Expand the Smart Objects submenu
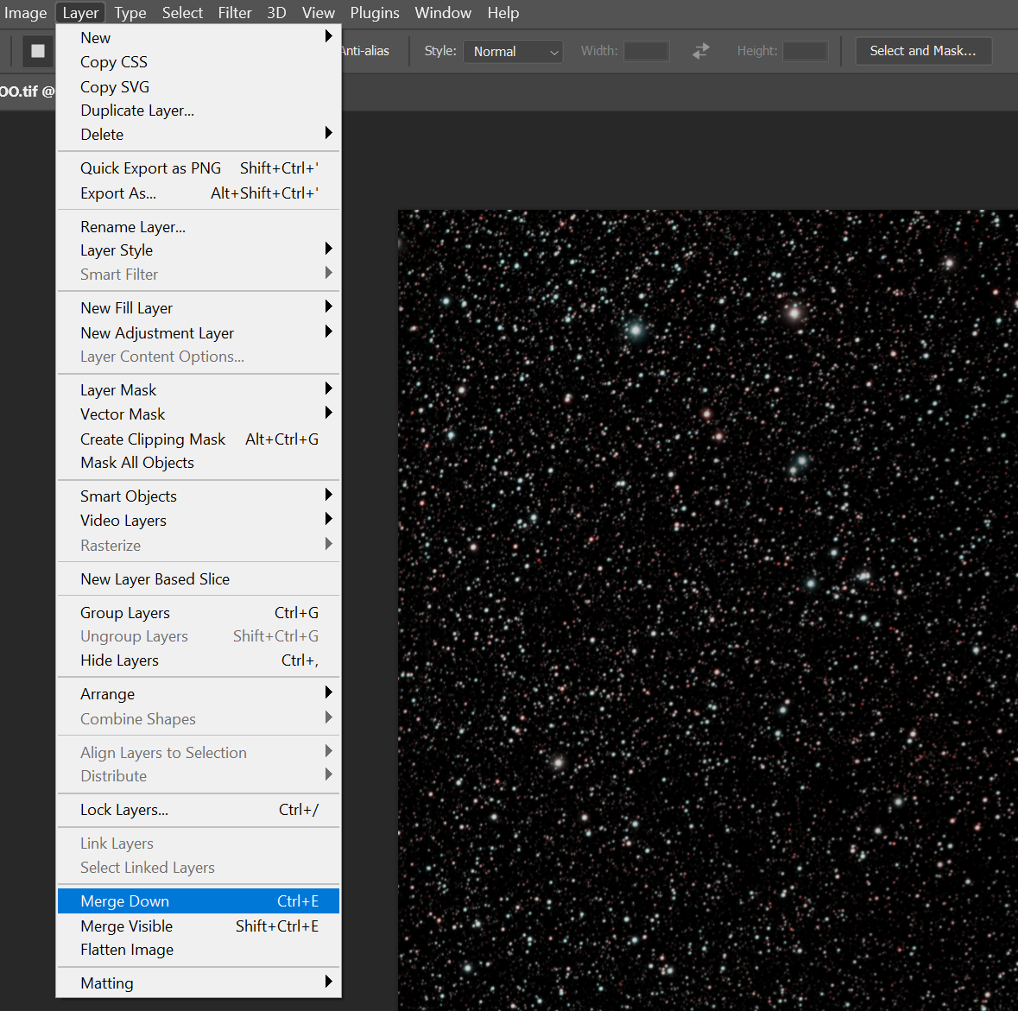This screenshot has height=1011, width=1018. coord(199,496)
